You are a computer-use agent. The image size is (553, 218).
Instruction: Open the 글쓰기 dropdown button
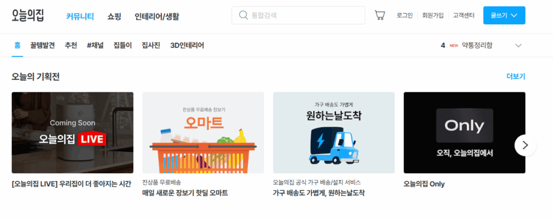click(x=504, y=16)
